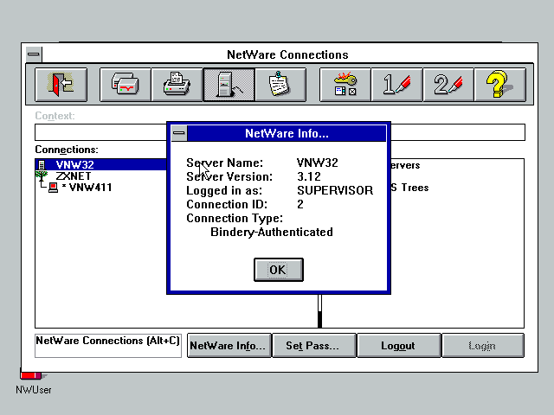
Task: Click the Logout button
Action: [399, 346]
